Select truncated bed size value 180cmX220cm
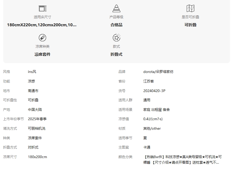The width and height of the screenshot is (234, 169). click(42, 25)
